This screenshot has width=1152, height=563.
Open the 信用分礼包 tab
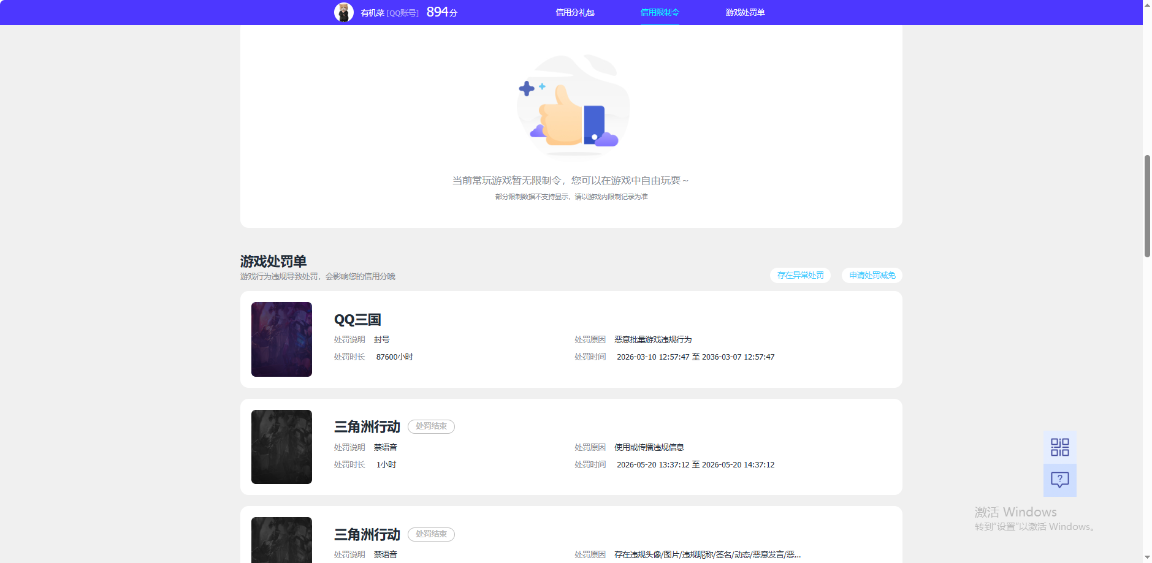pos(574,12)
